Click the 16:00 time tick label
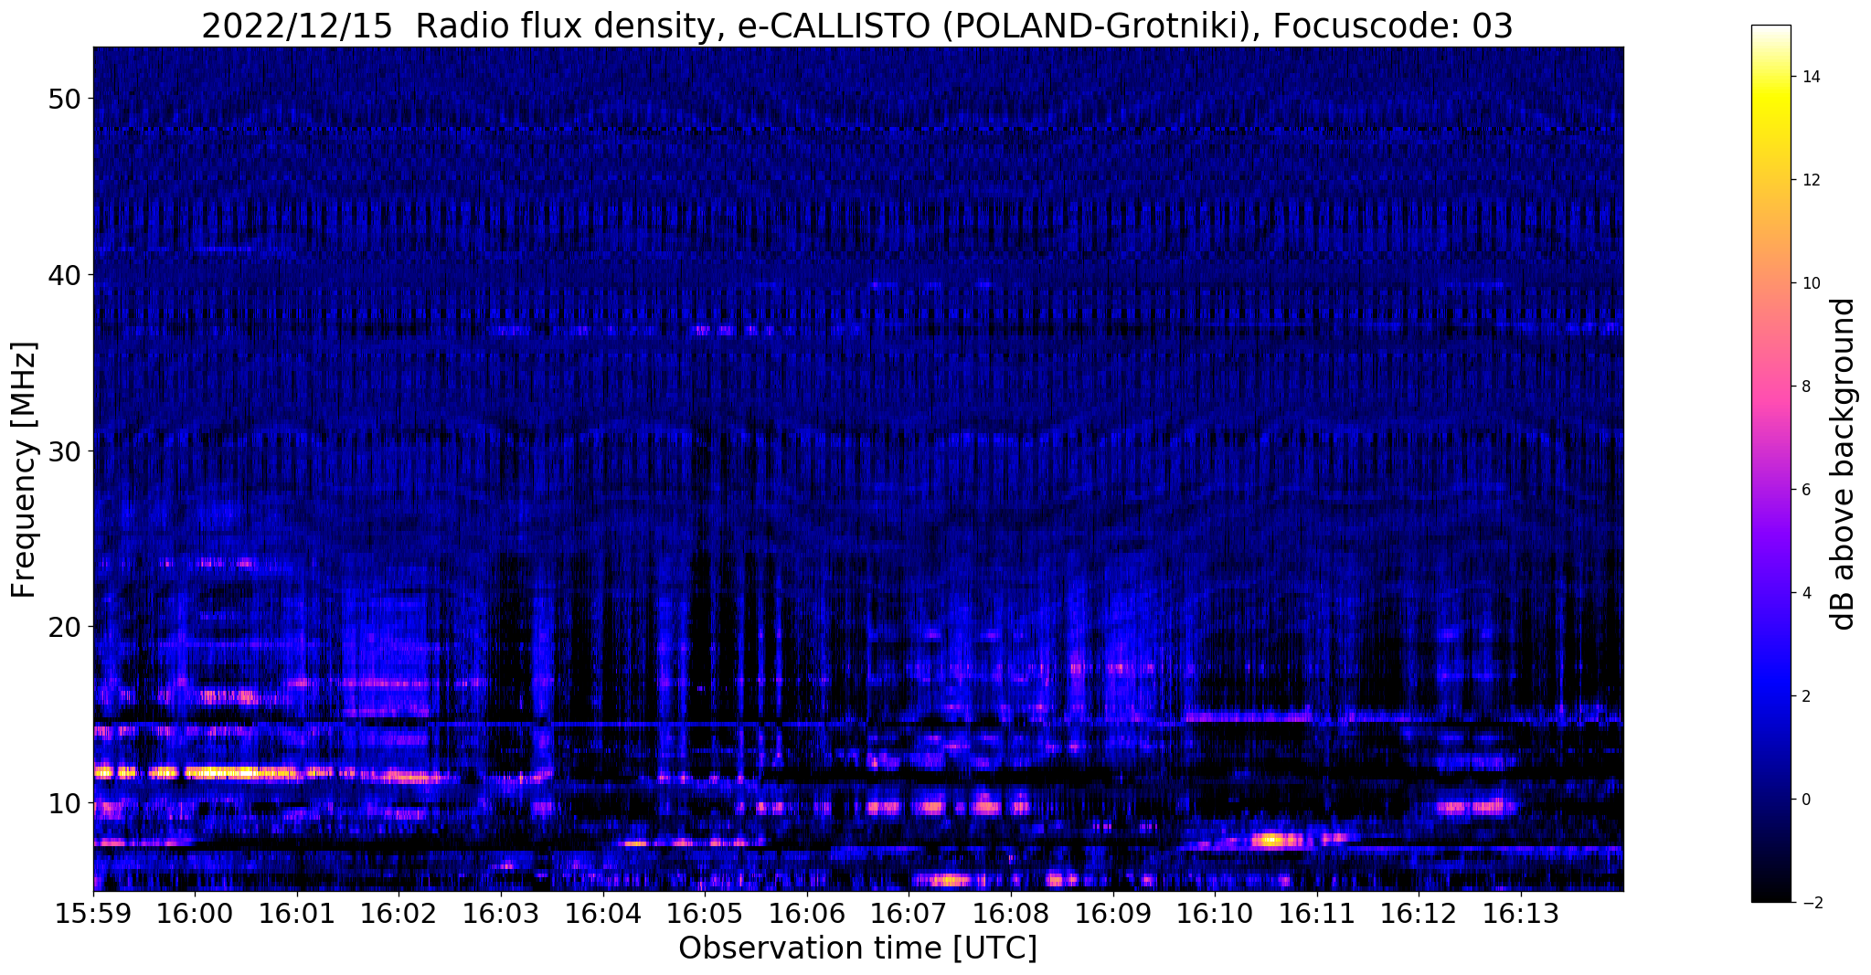The width and height of the screenshot is (1871, 975). 195,913
